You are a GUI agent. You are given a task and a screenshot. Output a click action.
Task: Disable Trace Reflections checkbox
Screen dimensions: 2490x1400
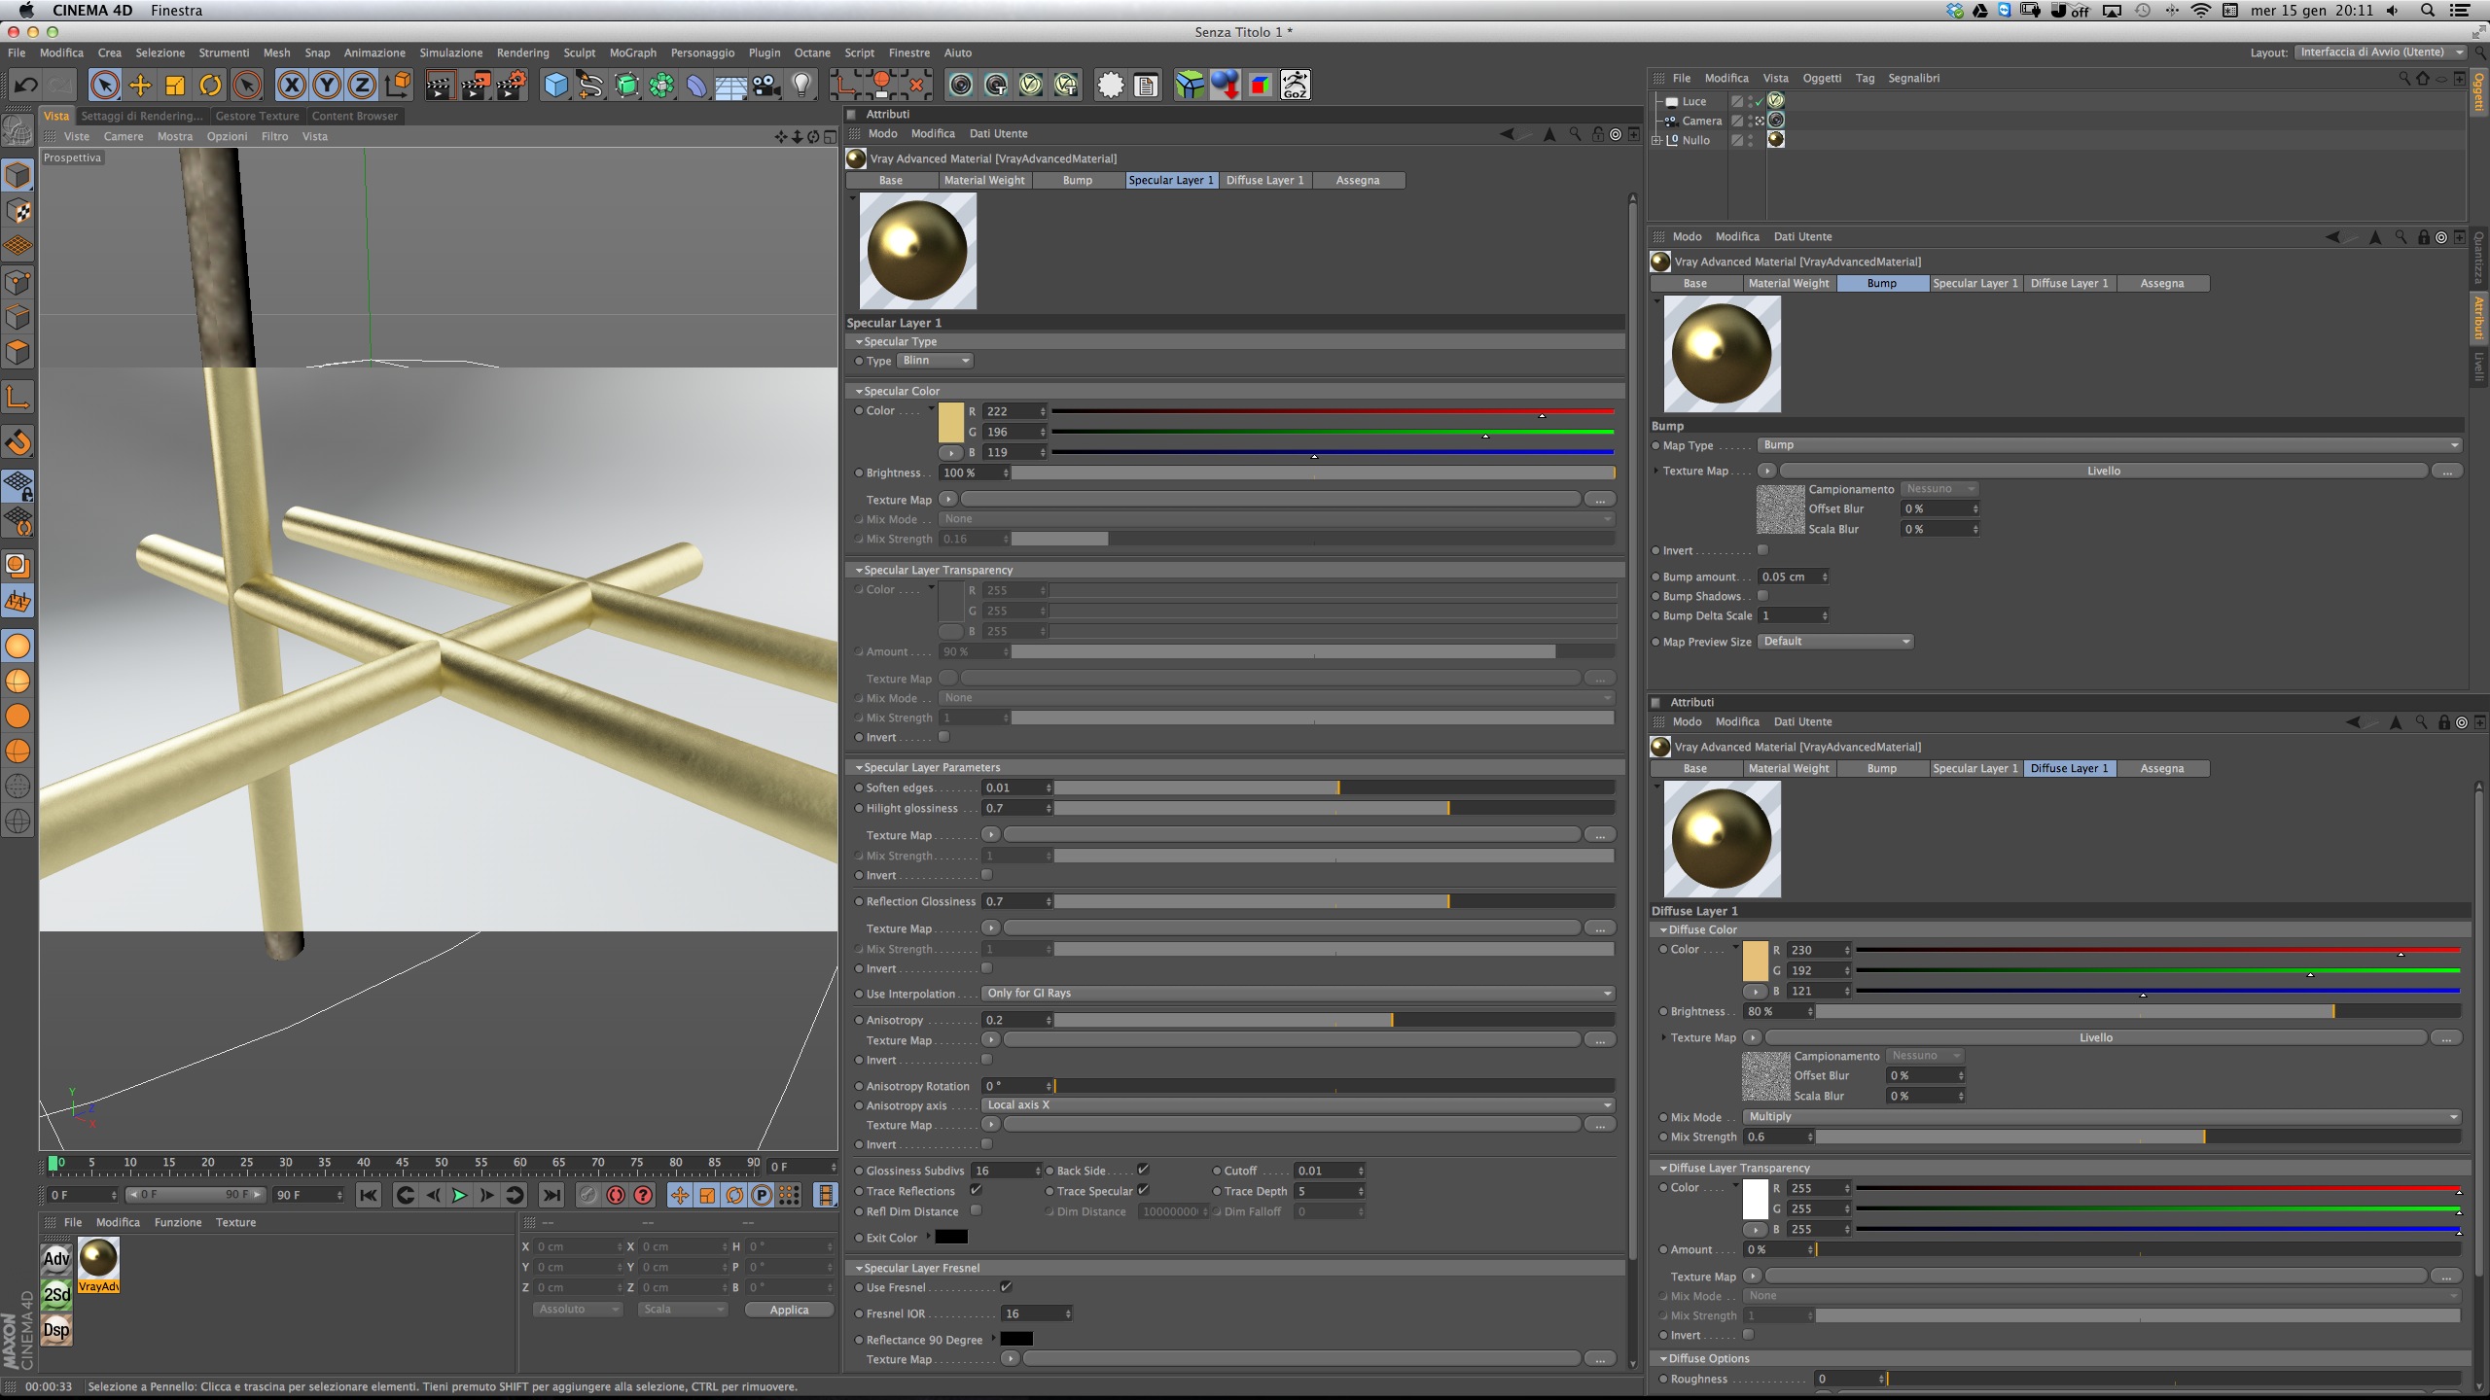coord(976,1190)
